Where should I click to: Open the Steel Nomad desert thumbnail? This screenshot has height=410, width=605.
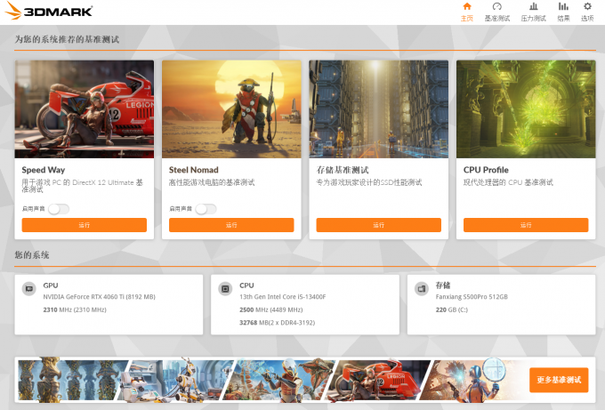coord(231,109)
